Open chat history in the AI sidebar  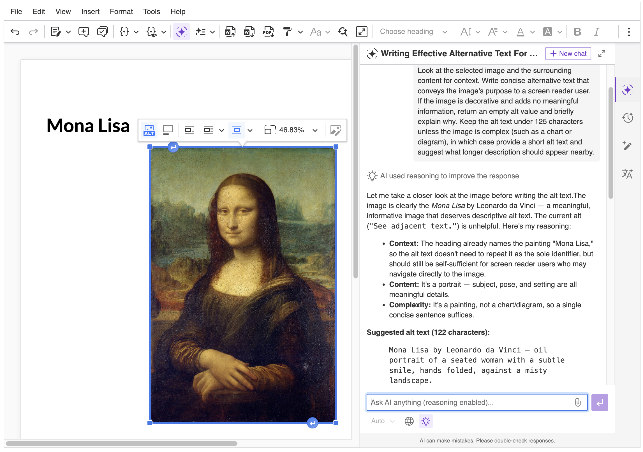pyautogui.click(x=628, y=118)
